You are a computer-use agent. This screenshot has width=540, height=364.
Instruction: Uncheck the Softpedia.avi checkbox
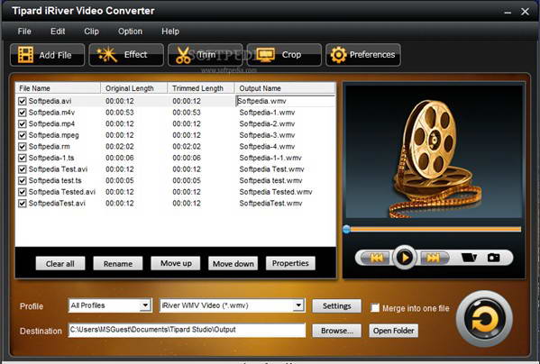pos(23,101)
